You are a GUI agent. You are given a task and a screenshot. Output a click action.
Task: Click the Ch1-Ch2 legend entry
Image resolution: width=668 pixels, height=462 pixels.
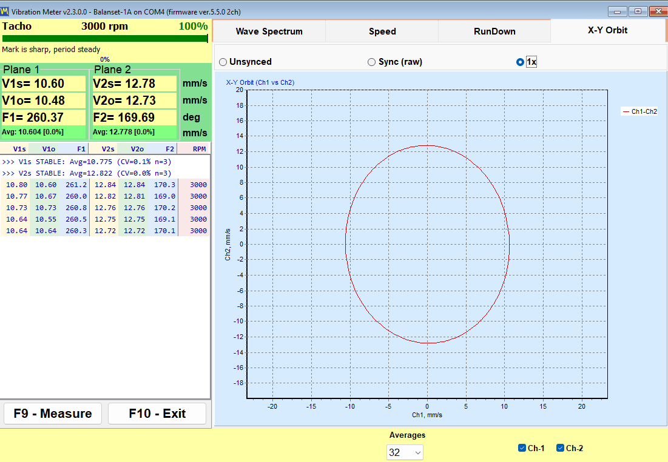coord(639,111)
